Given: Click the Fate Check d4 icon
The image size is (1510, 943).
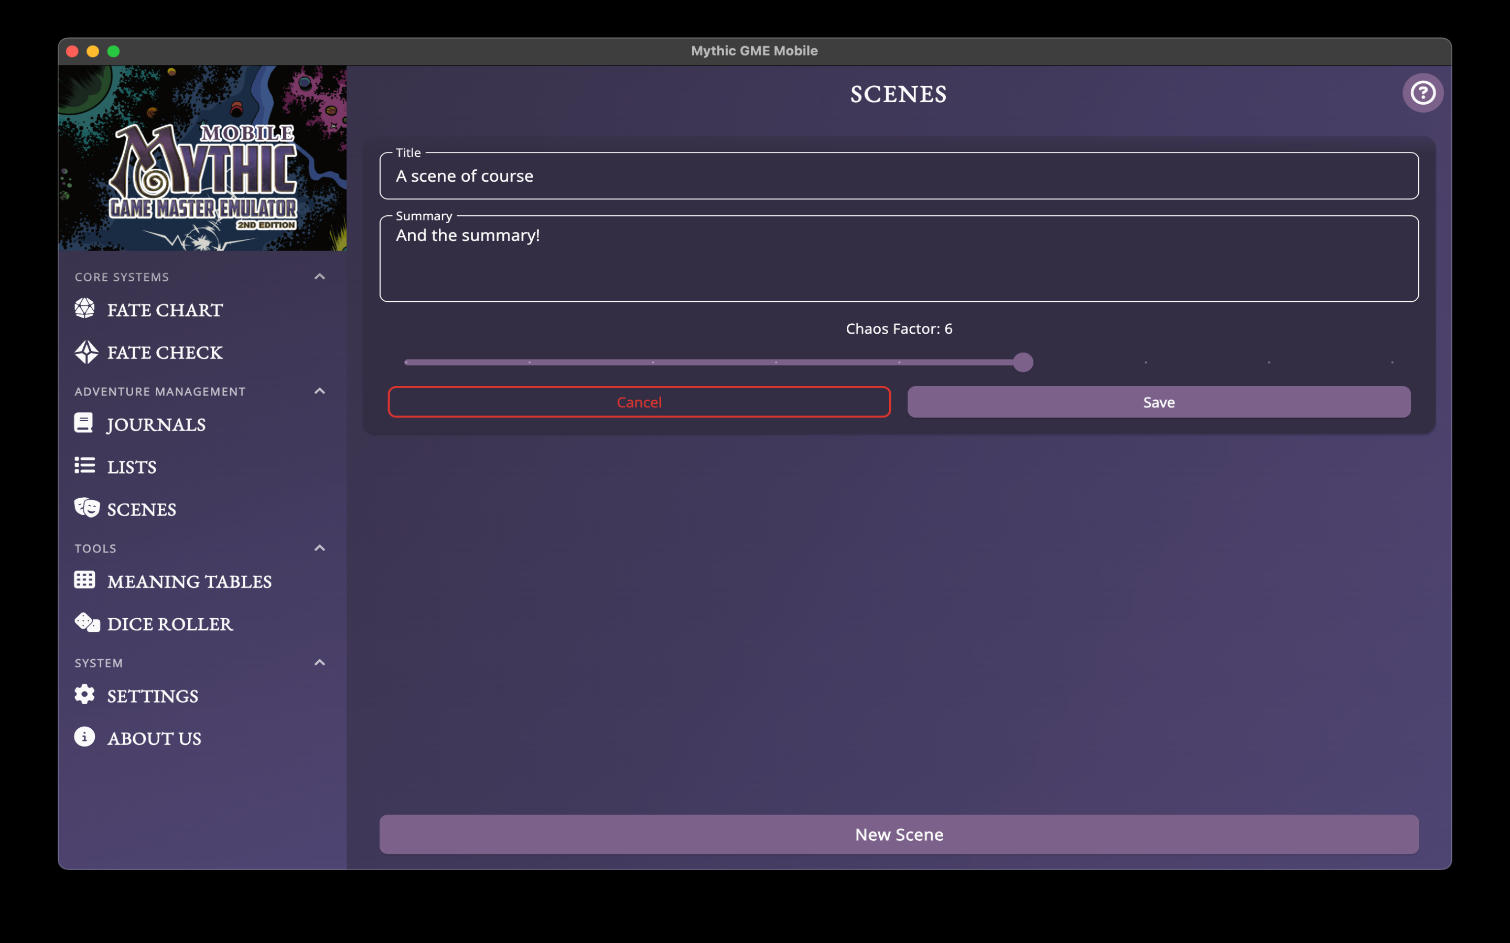Looking at the screenshot, I should coord(86,352).
